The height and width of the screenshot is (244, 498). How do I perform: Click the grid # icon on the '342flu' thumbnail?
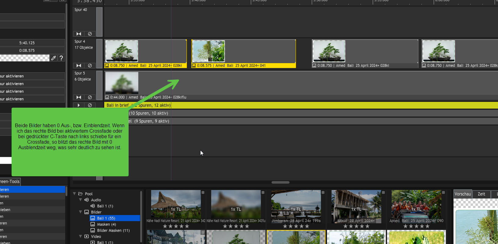click(x=263, y=192)
